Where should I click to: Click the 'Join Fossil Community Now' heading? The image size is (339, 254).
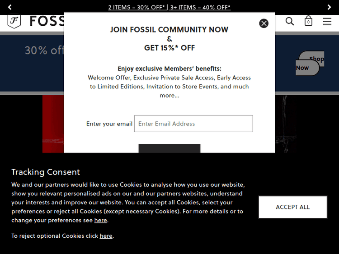click(169, 30)
